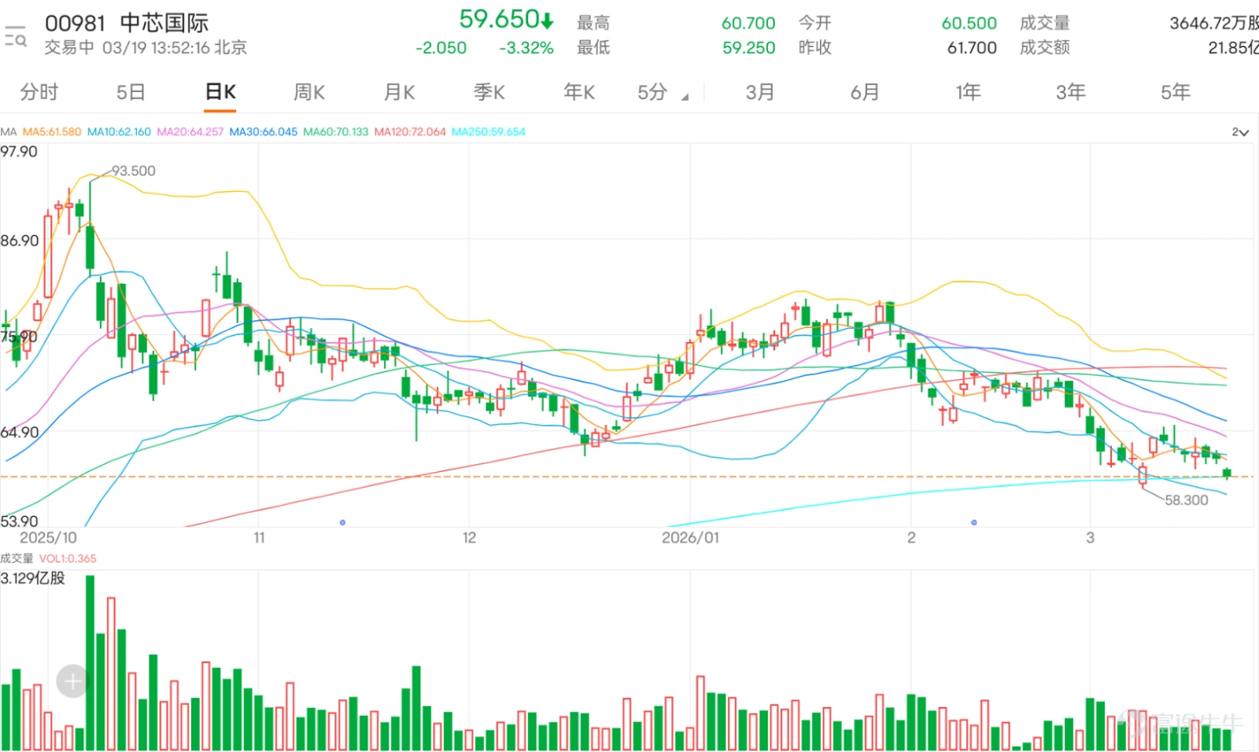This screenshot has width=1259, height=752.
Task: Click the MA30:66.045 indicator label
Action: [264, 132]
